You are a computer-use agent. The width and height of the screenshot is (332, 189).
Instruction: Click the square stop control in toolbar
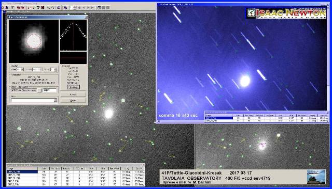pos(79,8)
